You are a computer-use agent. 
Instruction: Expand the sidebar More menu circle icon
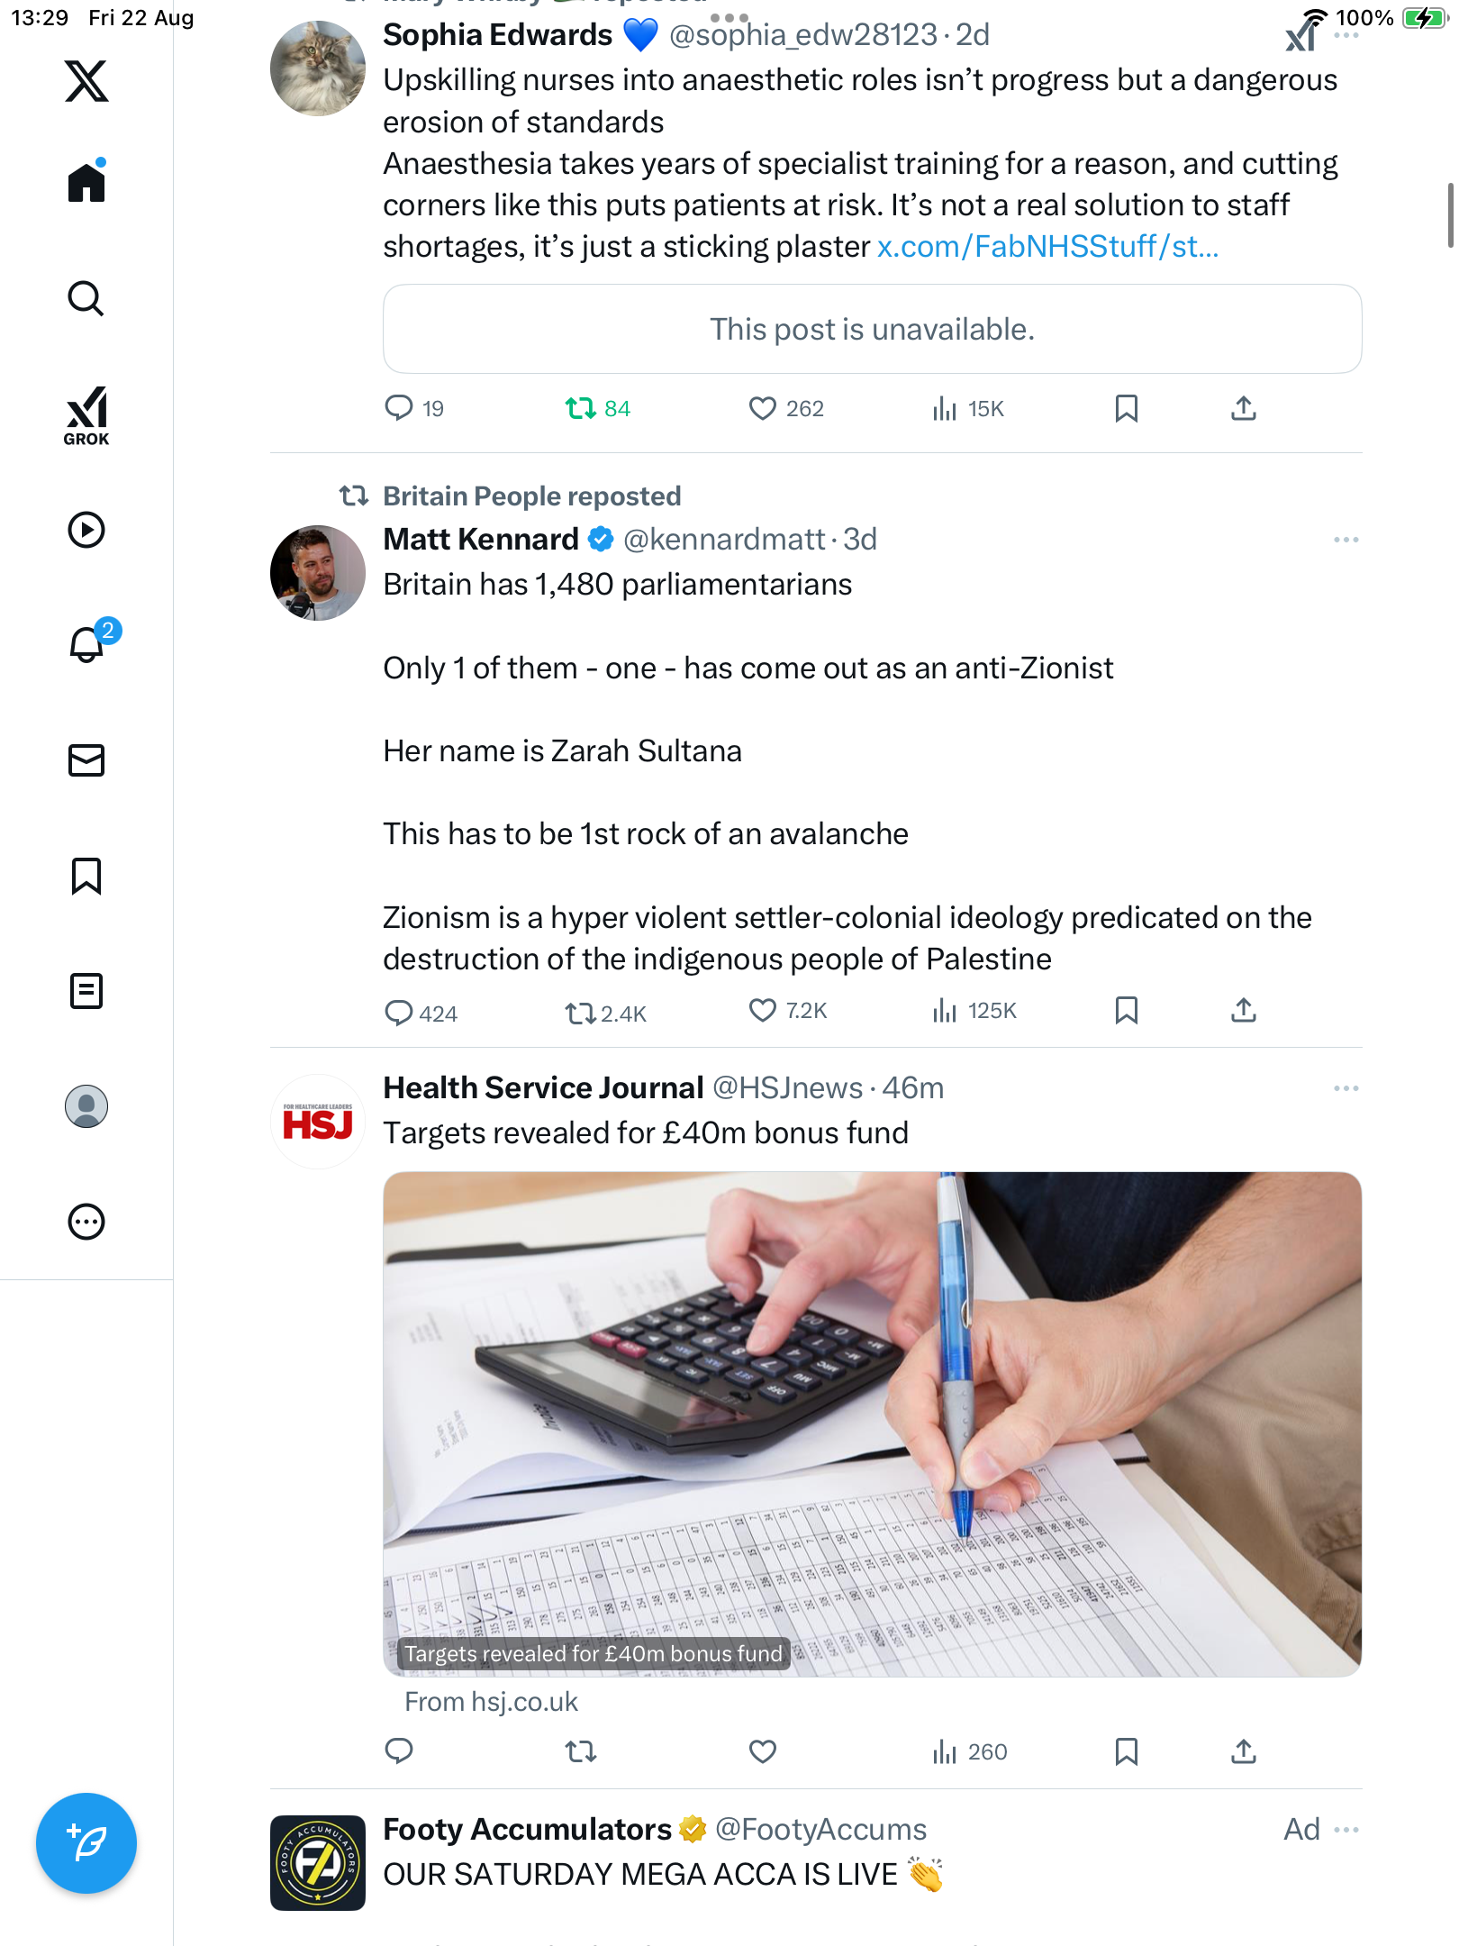coord(86,1222)
